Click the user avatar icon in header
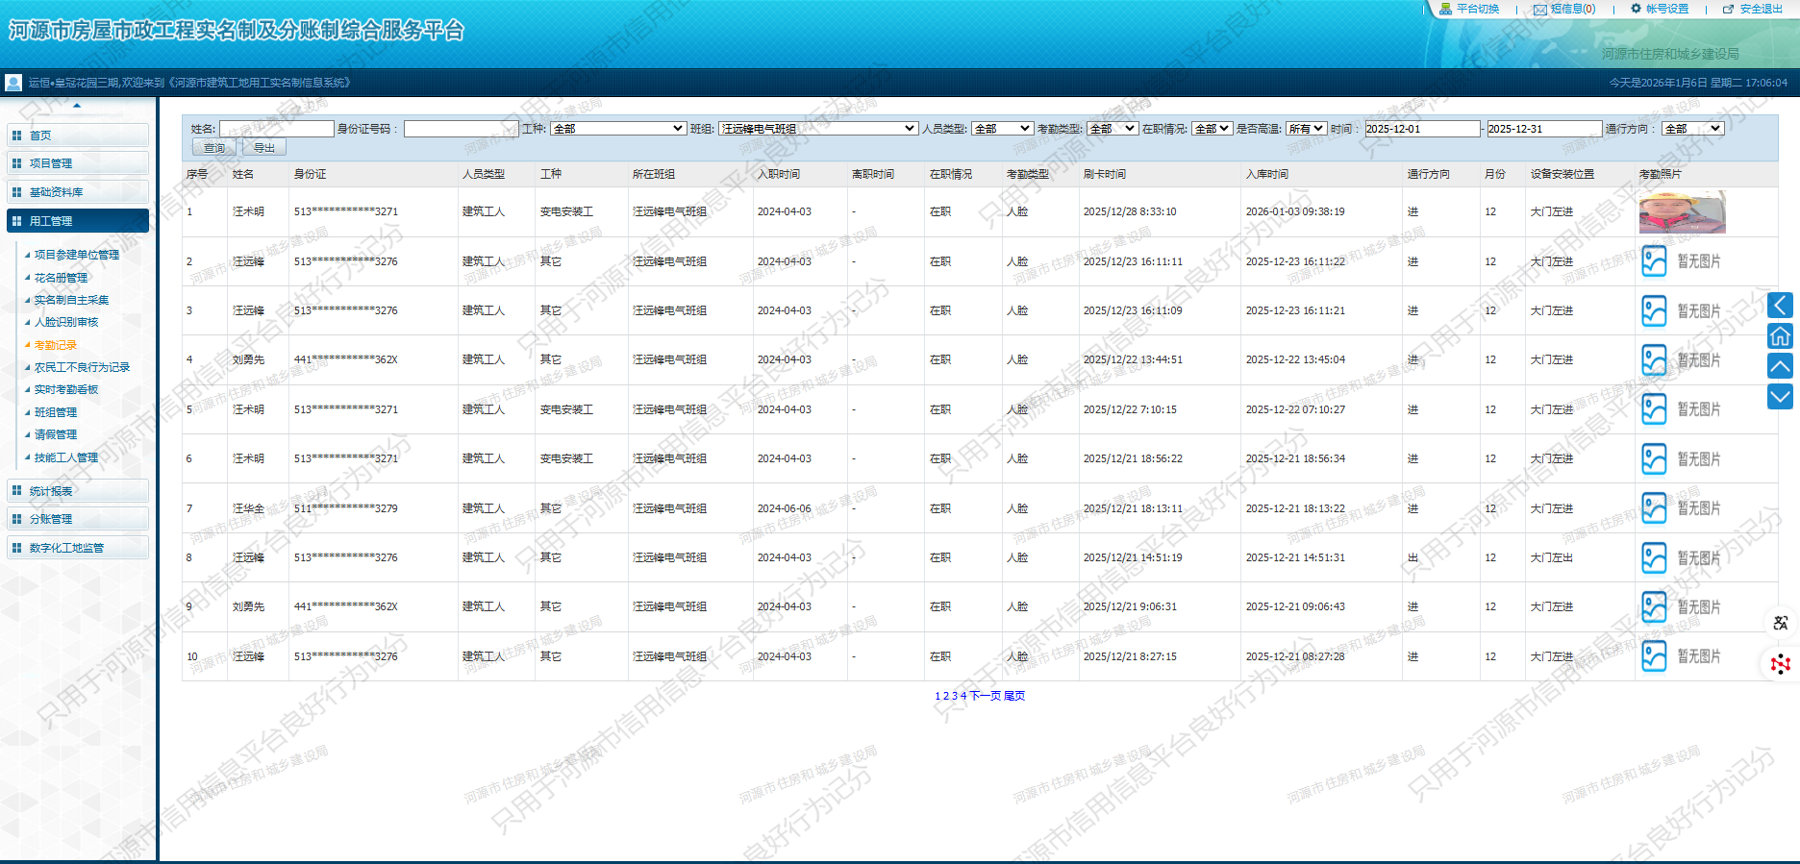The height and width of the screenshot is (864, 1800). point(13,83)
